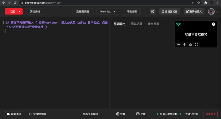Open the Plain Text language dropdown
Image resolution: width=221 pixels, height=119 pixels.
point(108,11)
